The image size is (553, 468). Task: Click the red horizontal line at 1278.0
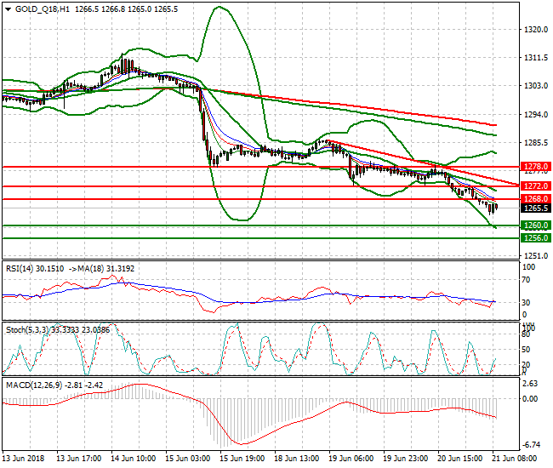(x=255, y=167)
